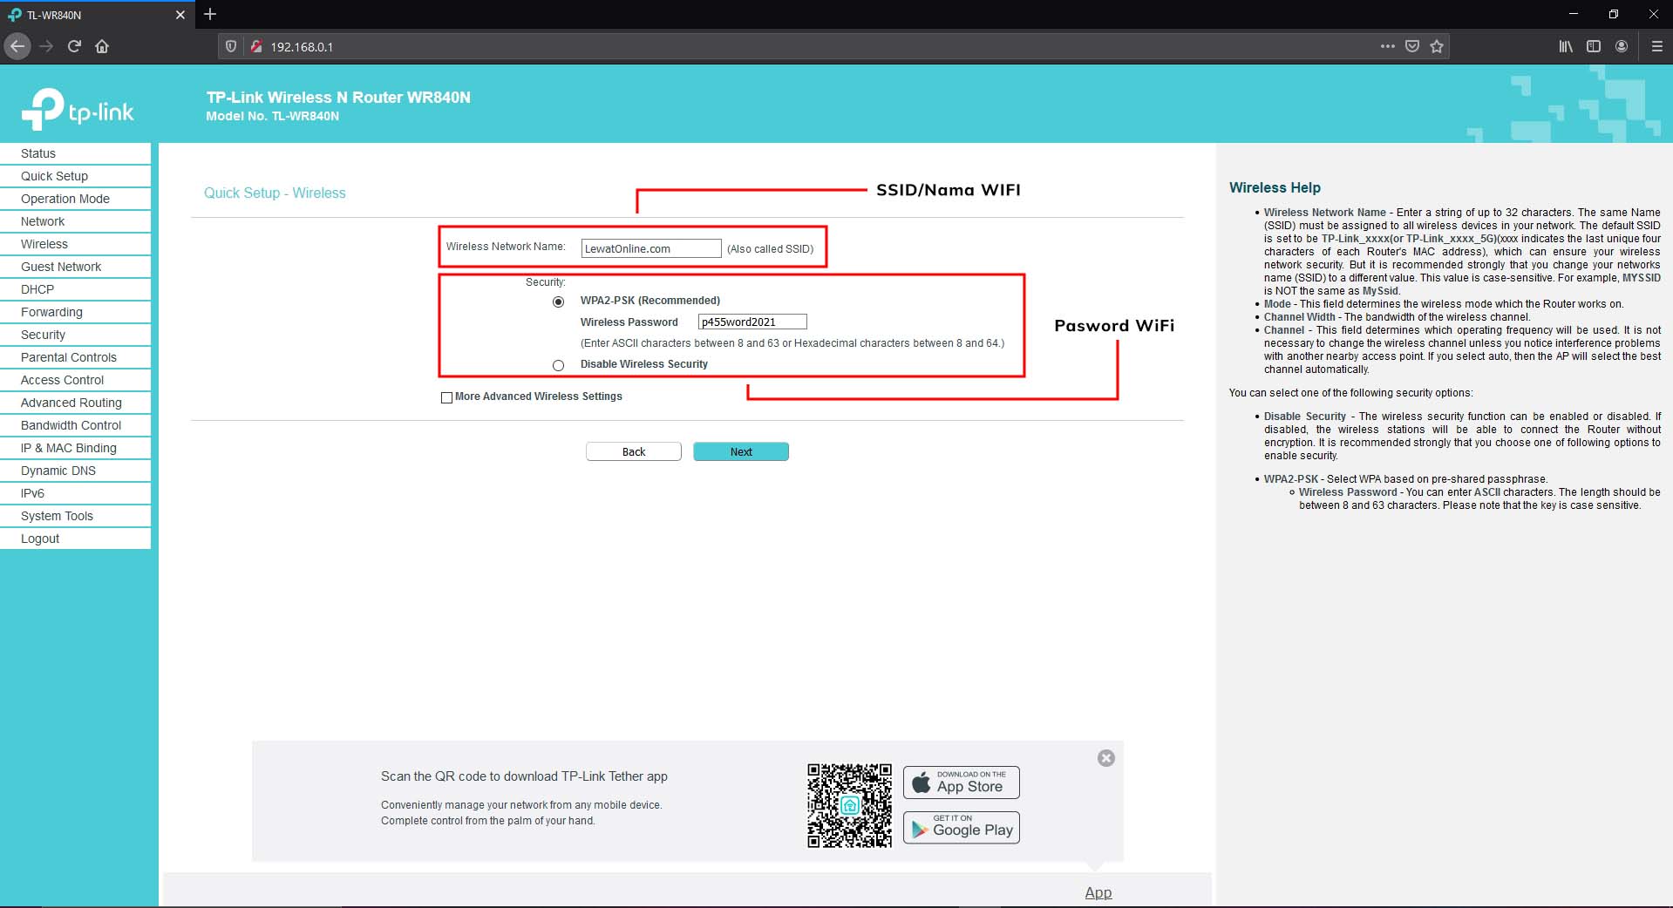The height and width of the screenshot is (908, 1673).
Task: Click Logout in the sidebar
Action: click(x=75, y=539)
